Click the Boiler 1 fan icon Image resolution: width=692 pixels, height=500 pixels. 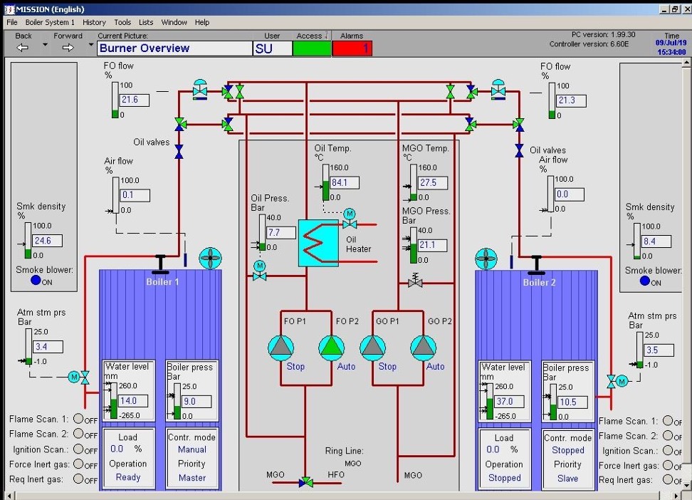211,258
